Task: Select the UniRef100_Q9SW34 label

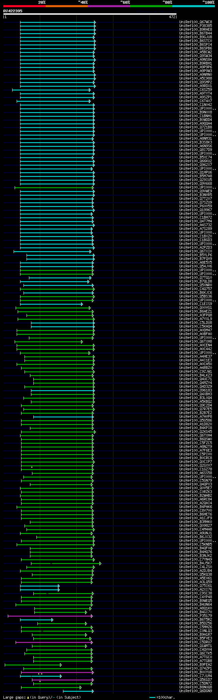Action: pos(196,56)
